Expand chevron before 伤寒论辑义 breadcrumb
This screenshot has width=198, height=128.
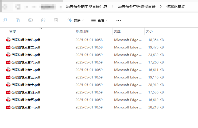tap(161, 6)
